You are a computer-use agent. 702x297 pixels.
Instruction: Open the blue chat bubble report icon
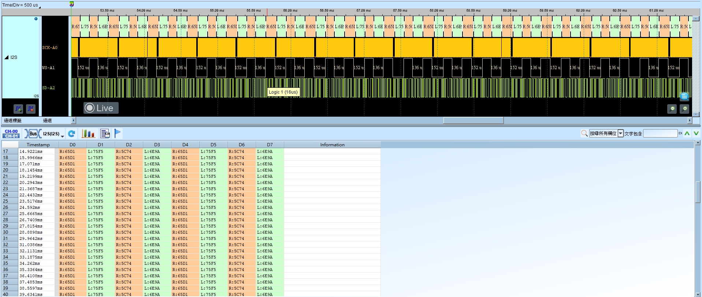684,97
